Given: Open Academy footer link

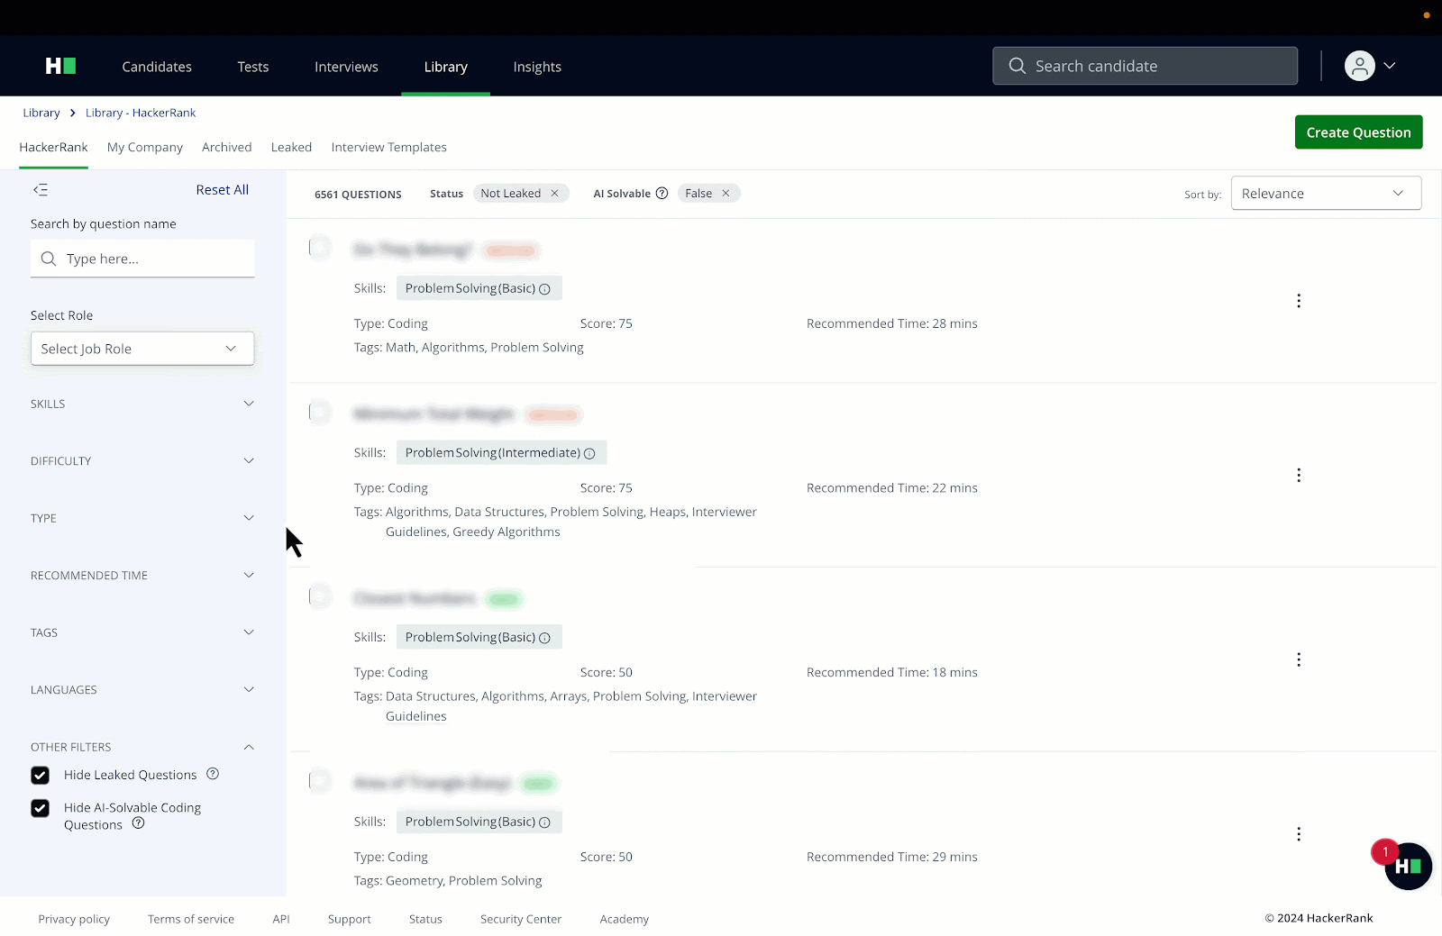Looking at the screenshot, I should 625,919.
